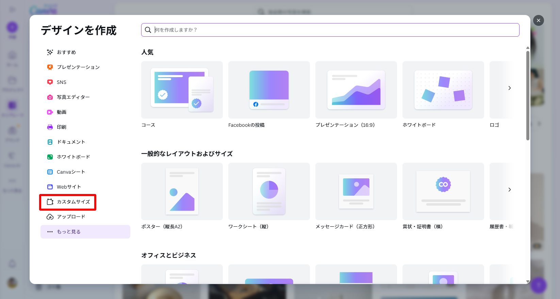Click the おすすめ sparkle icon
Screen dimensions: 560x299
click(50, 52)
